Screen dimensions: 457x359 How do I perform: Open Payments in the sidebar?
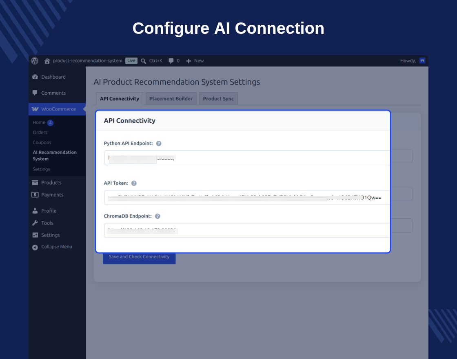tap(52, 195)
